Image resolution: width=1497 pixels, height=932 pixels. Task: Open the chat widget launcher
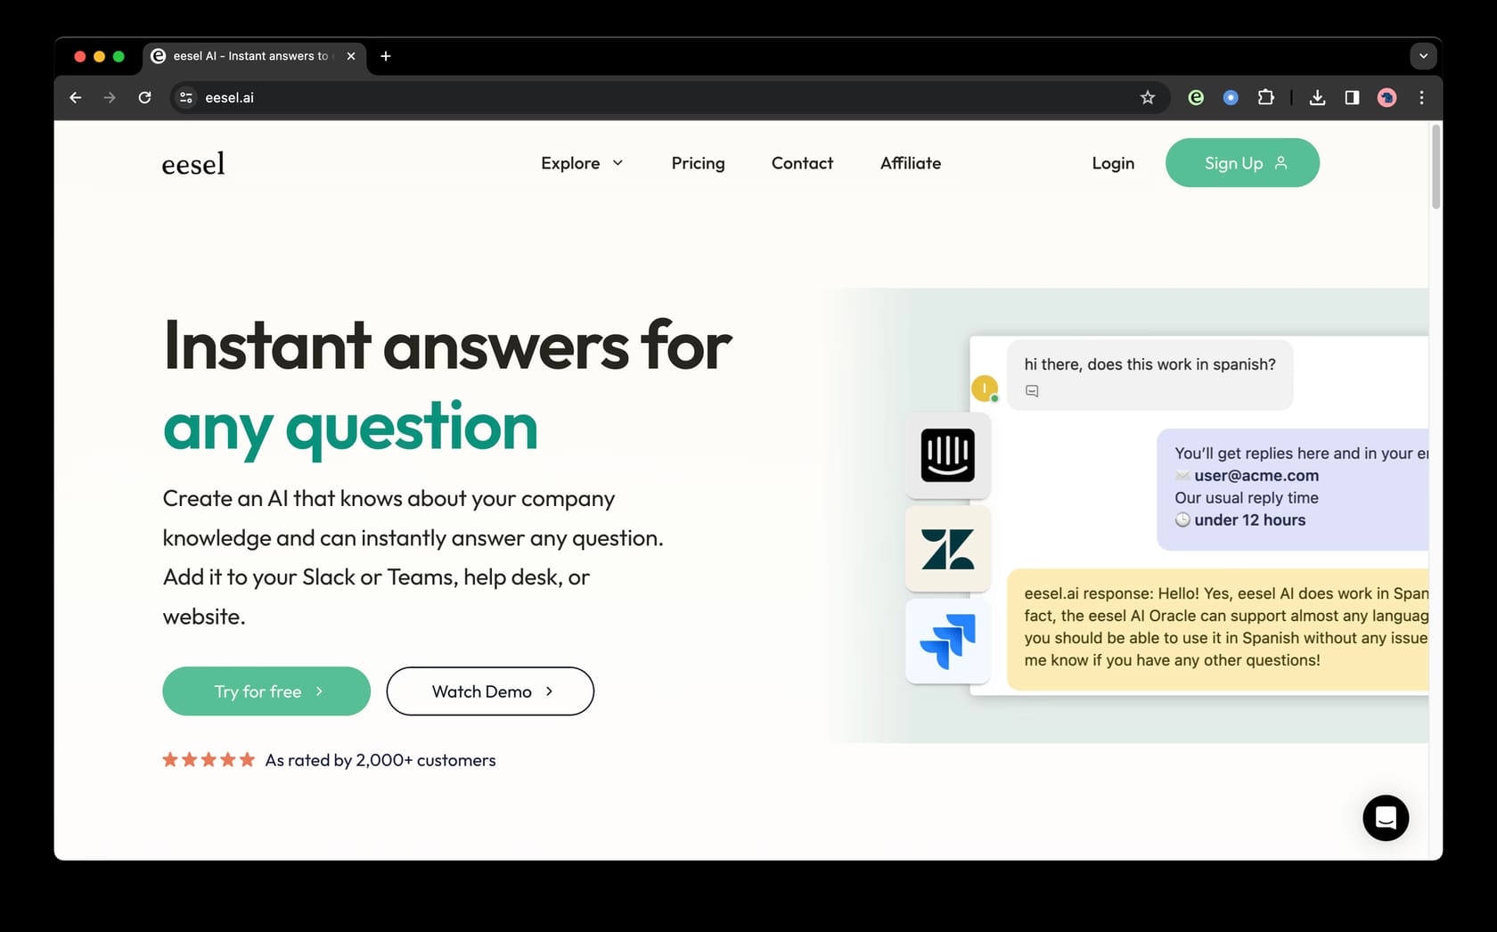(1386, 818)
